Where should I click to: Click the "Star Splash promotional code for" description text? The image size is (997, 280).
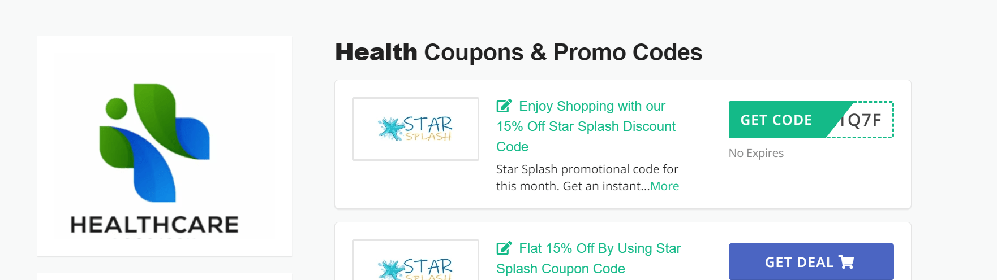[x=587, y=169]
